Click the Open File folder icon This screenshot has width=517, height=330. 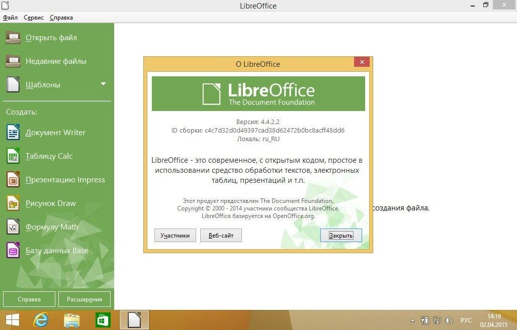click(13, 38)
